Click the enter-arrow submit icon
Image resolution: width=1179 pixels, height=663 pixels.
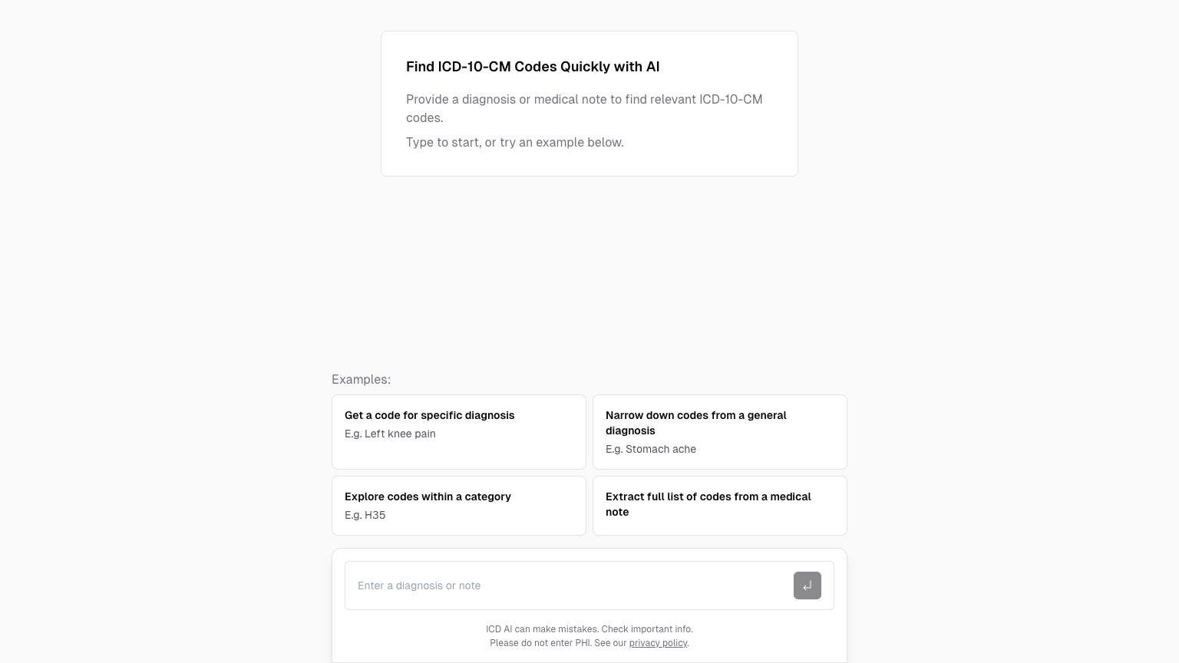tap(807, 585)
